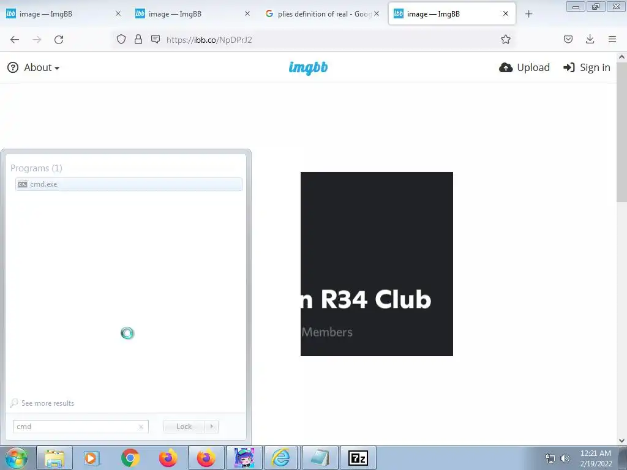Open the site permissions icon in address bar
The width and height of the screenshot is (627, 470).
click(156, 39)
